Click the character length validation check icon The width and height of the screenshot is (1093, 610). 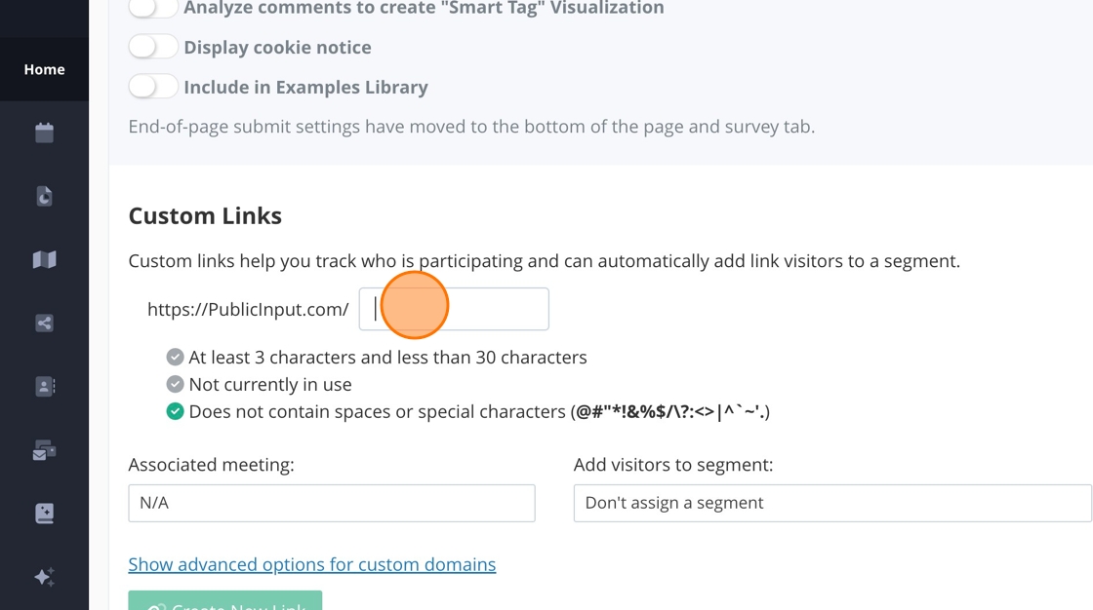(x=175, y=357)
